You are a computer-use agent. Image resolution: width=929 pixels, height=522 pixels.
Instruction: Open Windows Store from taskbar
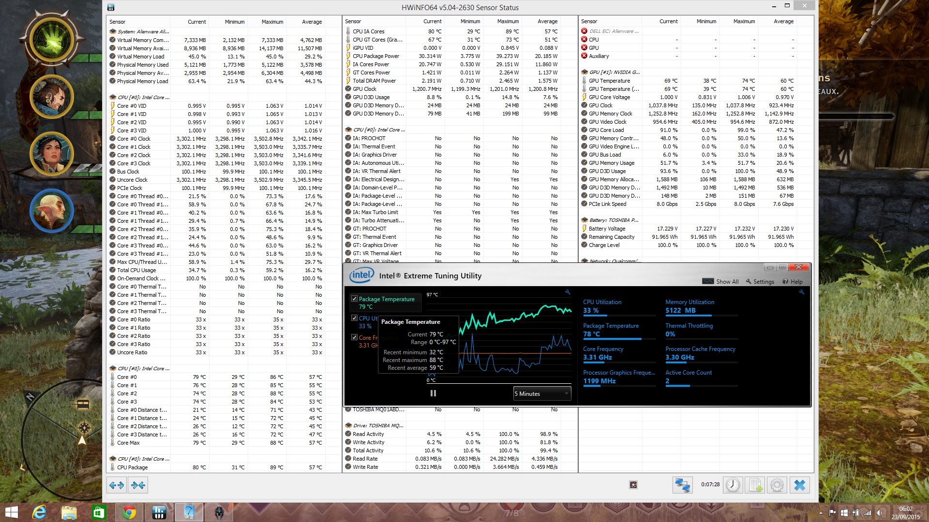(99, 512)
